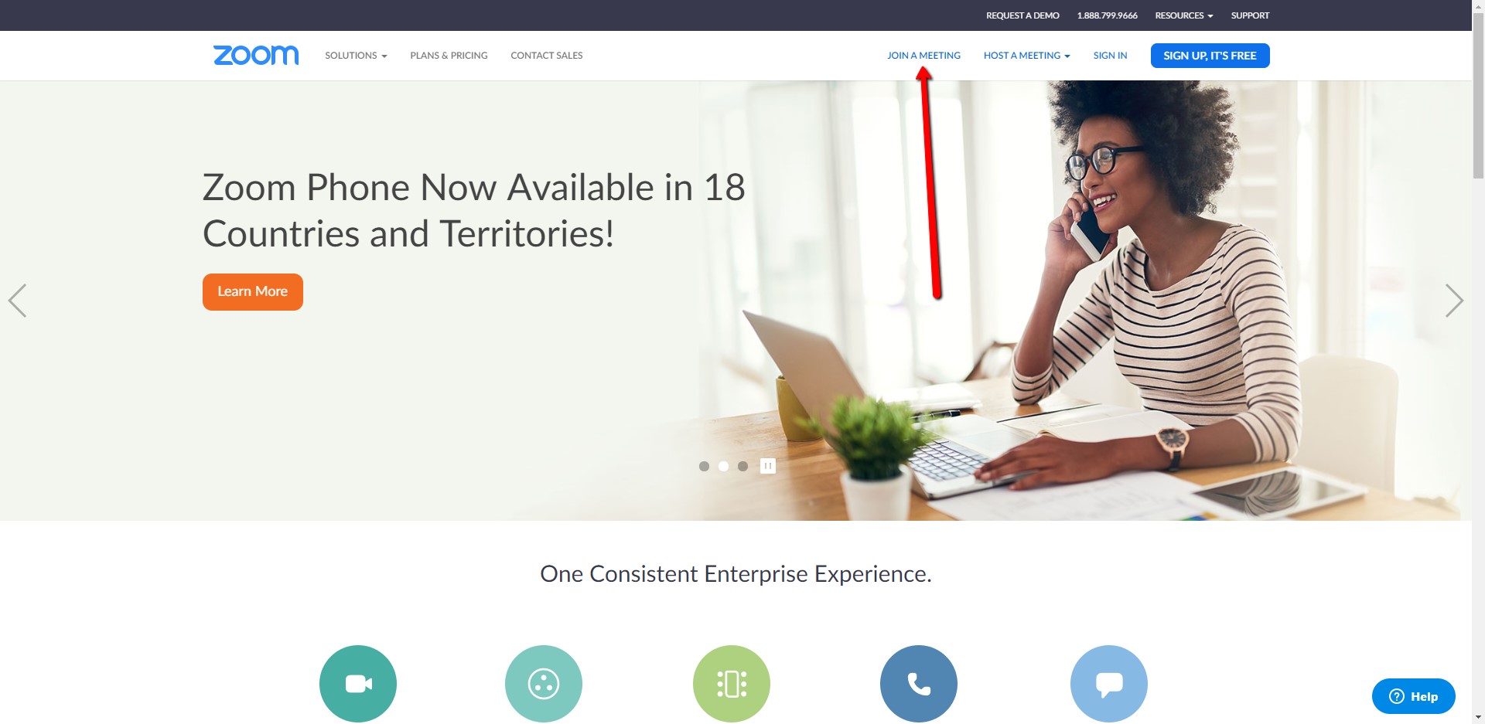The image size is (1485, 724).
Task: Select the third carousel dot
Action: point(742,466)
